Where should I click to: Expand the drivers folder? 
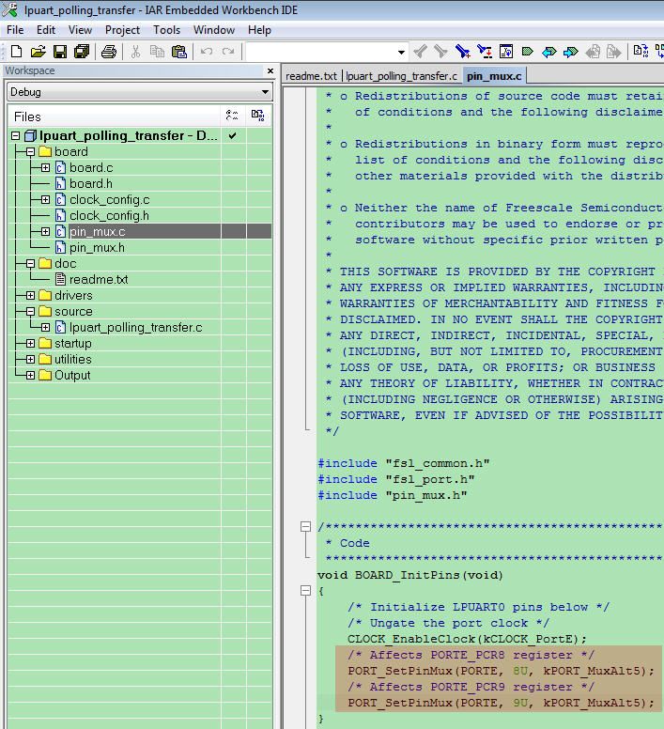tap(30, 296)
